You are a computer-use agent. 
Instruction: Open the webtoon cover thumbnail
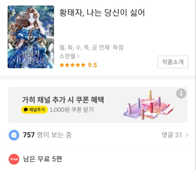pyautogui.click(x=31, y=37)
